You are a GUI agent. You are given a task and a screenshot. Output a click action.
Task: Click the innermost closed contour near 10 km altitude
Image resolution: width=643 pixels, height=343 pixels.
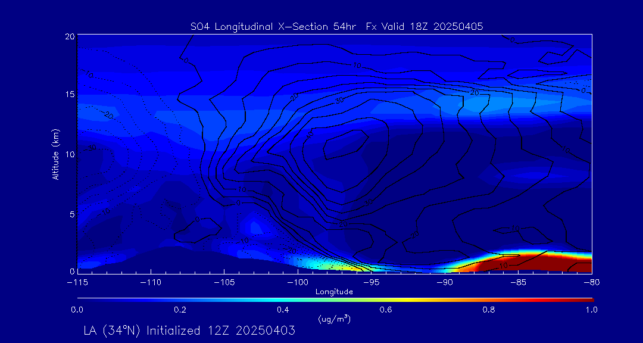[x=346, y=145]
